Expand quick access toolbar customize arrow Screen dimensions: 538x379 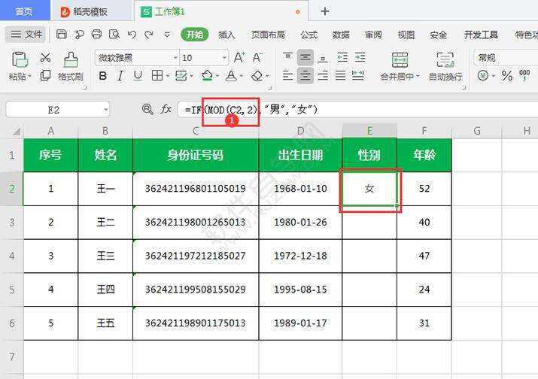pyautogui.click(x=167, y=35)
